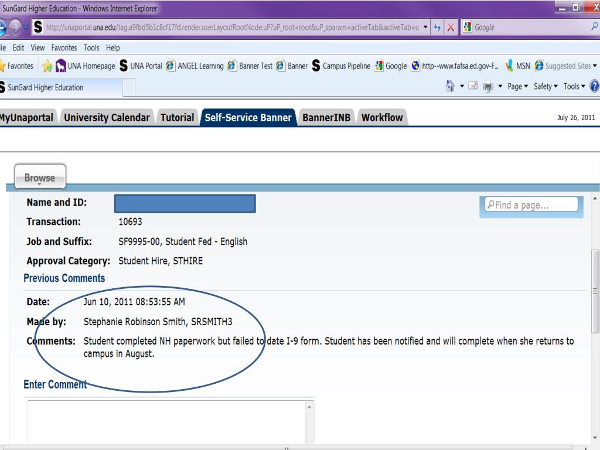Viewport: 600px width, 450px height.
Task: Switch to Workflow tab
Action: pyautogui.click(x=382, y=117)
